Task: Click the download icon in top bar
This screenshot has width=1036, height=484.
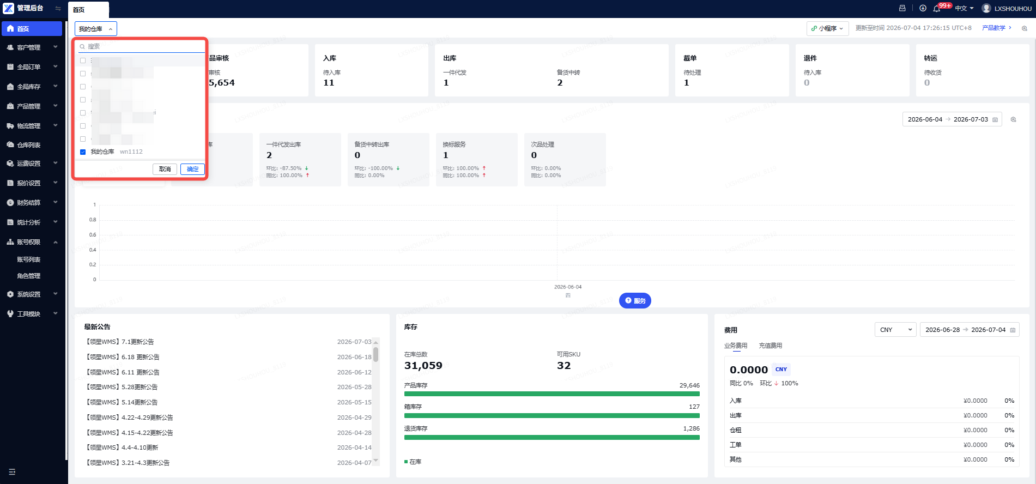Action: [x=923, y=8]
